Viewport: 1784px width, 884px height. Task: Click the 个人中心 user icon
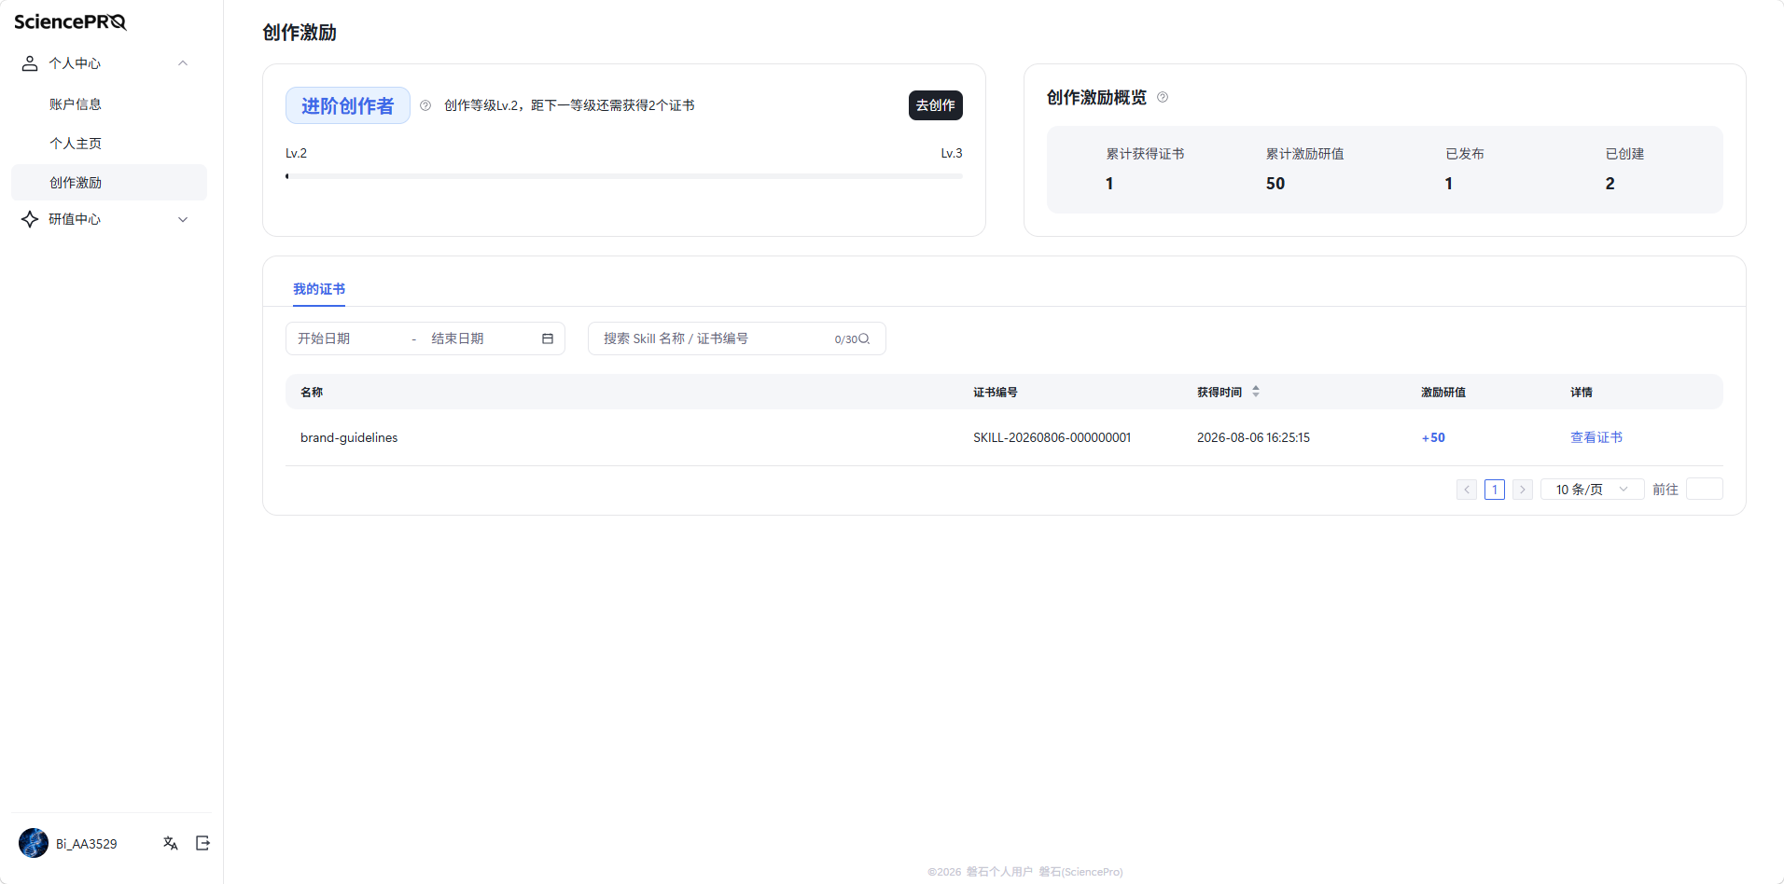tap(30, 63)
